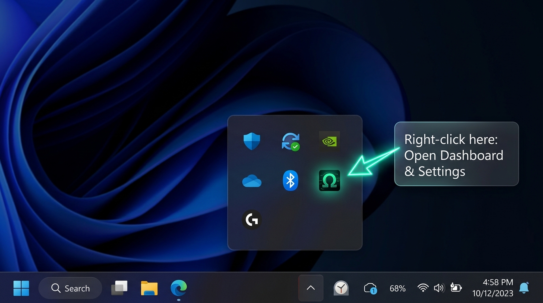
Task: Open the Wi-Fi network icon
Action: [x=423, y=288]
